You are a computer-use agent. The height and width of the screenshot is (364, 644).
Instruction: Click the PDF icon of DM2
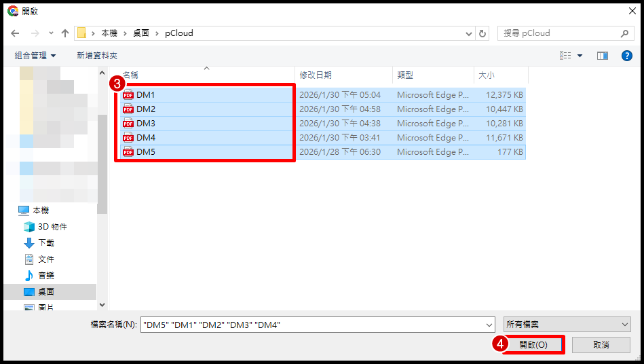tap(128, 109)
